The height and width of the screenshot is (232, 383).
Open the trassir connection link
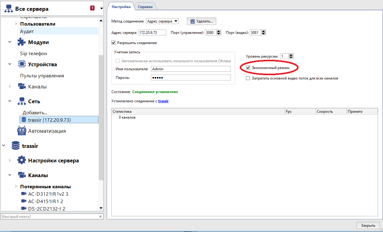163,101
